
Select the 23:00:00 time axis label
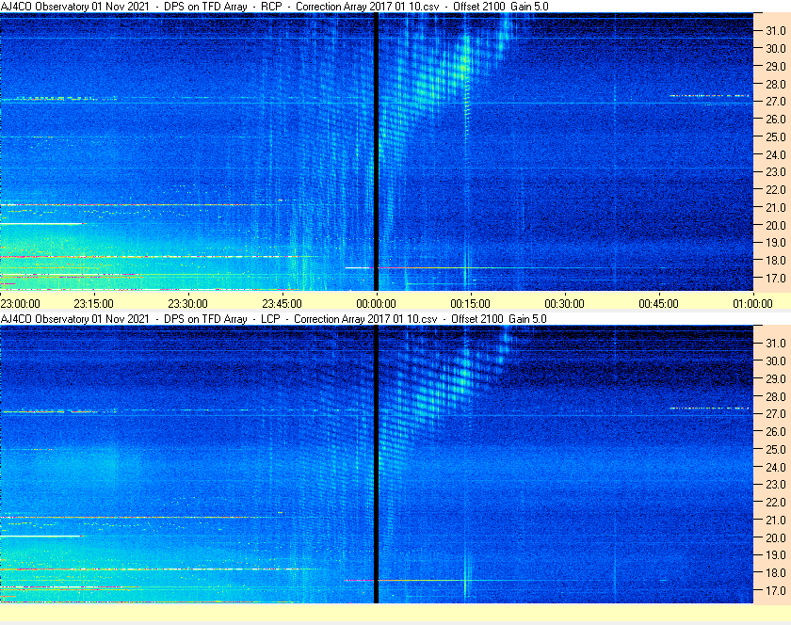pos(20,304)
